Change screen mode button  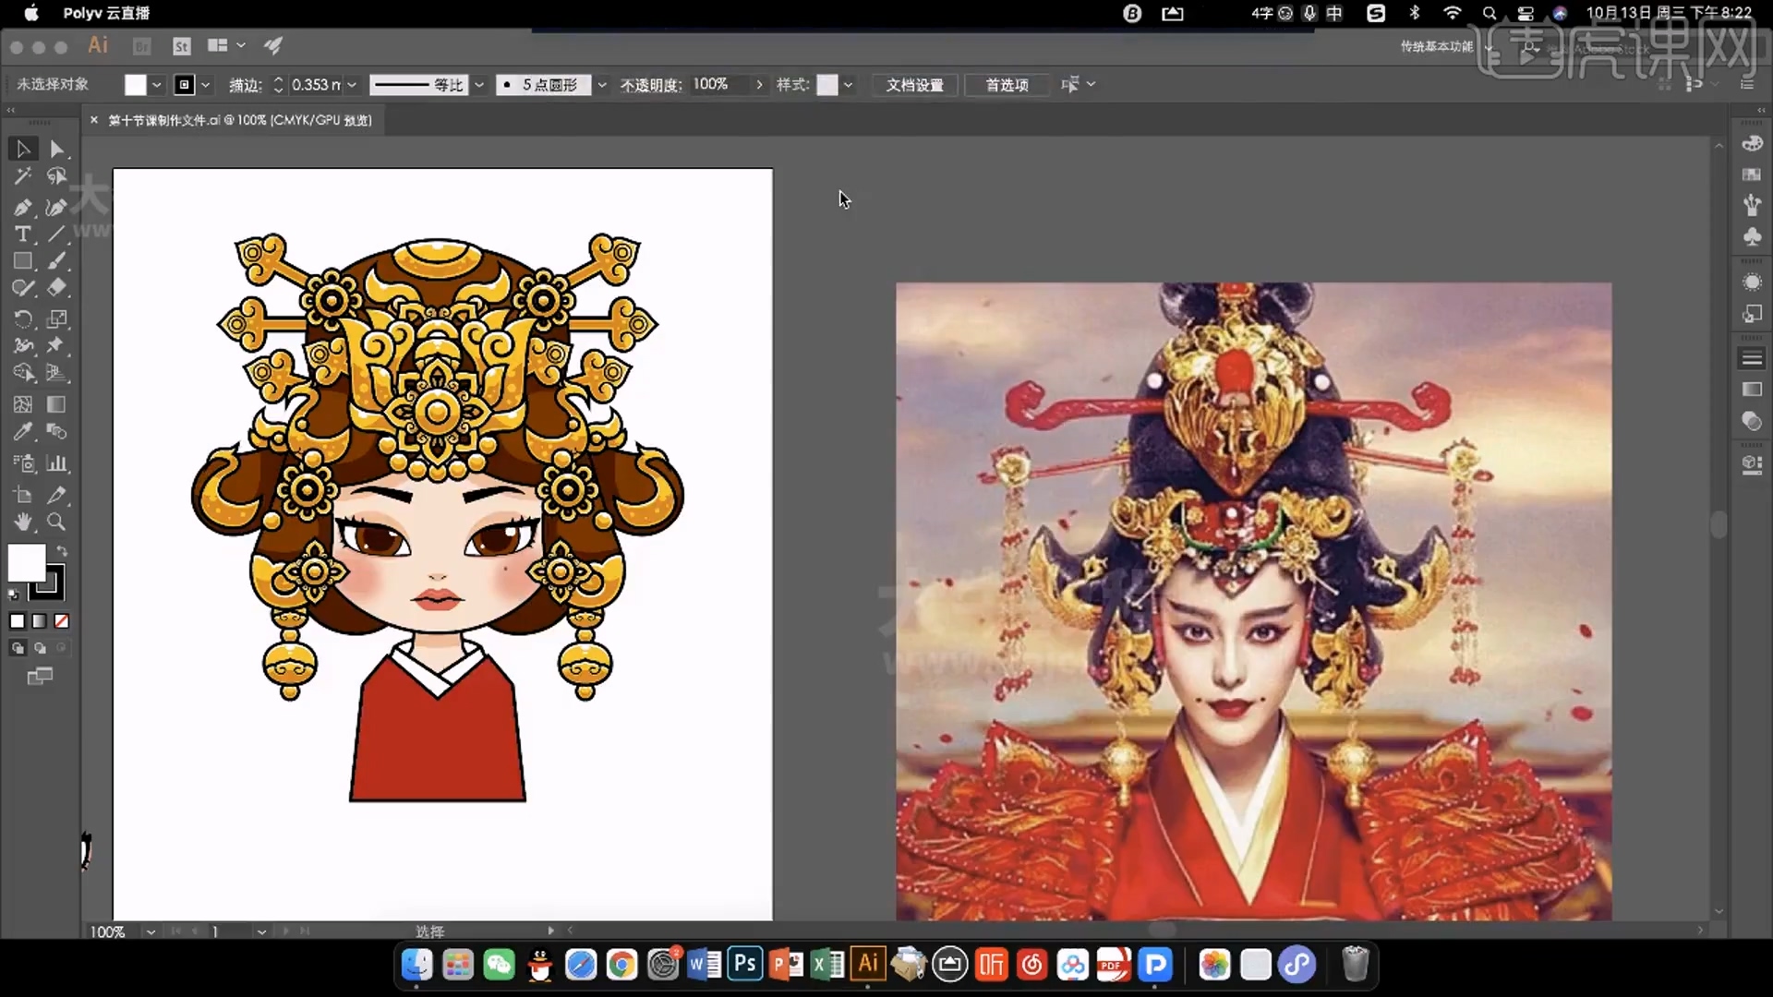coord(40,677)
